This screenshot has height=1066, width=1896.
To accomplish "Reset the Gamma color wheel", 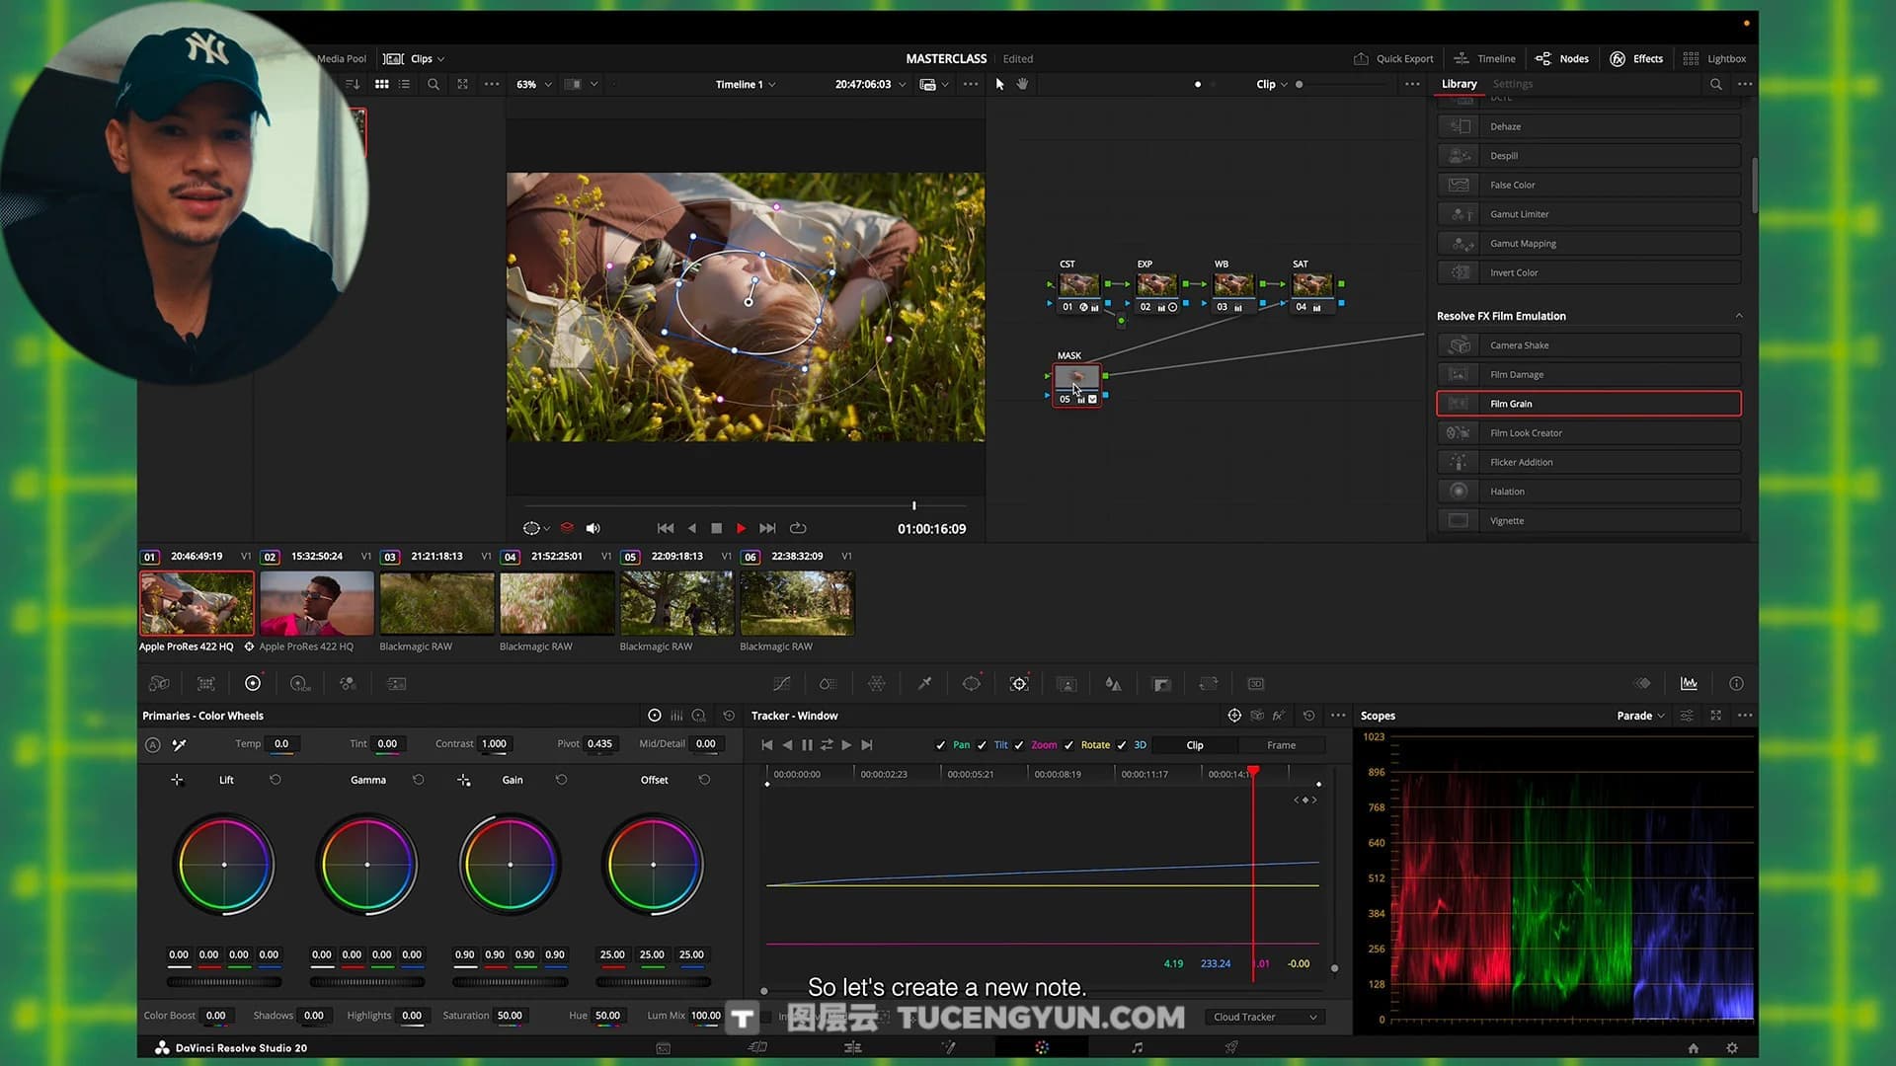I will coord(419,780).
